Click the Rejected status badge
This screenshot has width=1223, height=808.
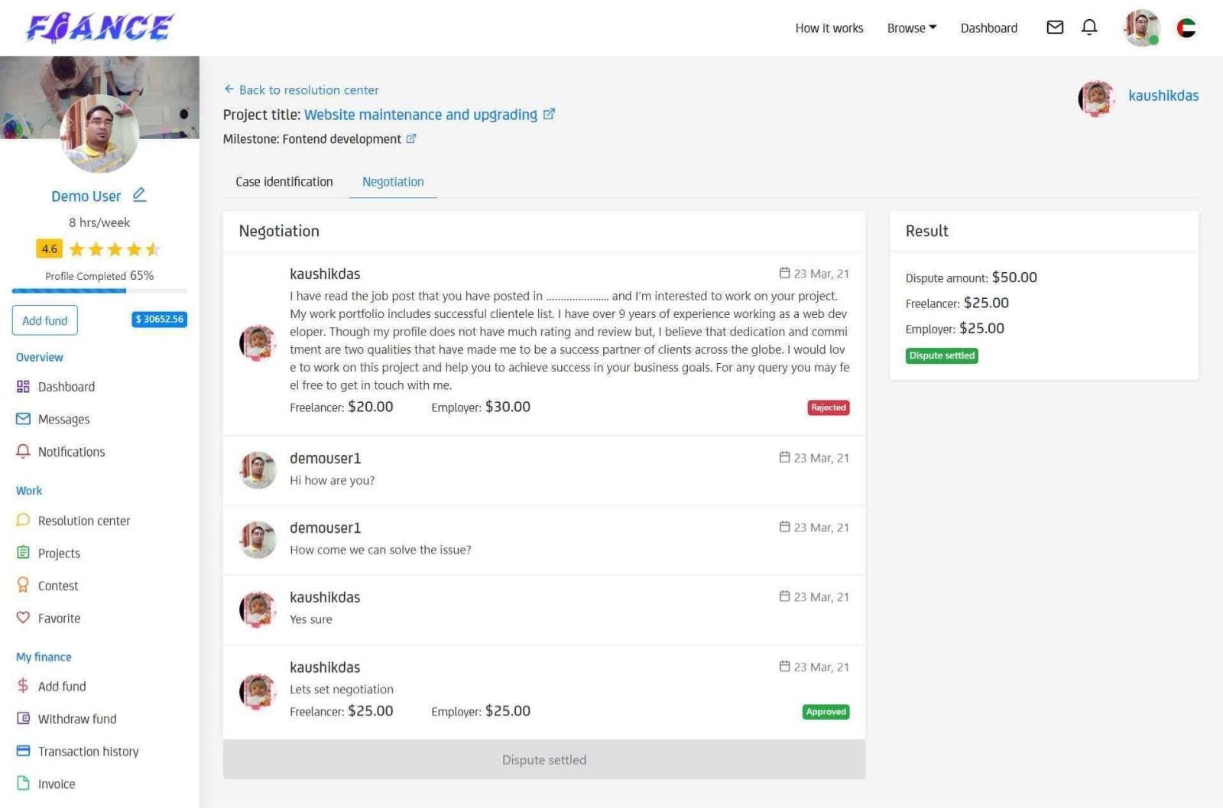pyautogui.click(x=829, y=407)
